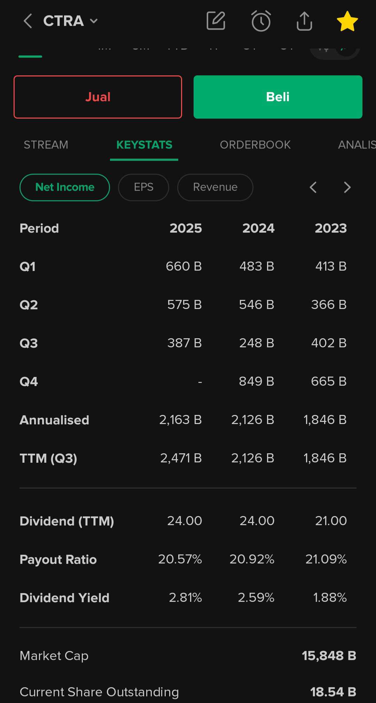Open the ORDERBOOK tab
This screenshot has height=703, width=376.
(x=255, y=145)
